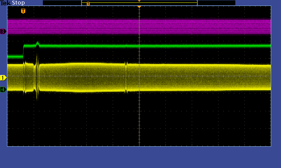Click the Stop acquisition status label
The height and width of the screenshot is (168, 281).
19,3
